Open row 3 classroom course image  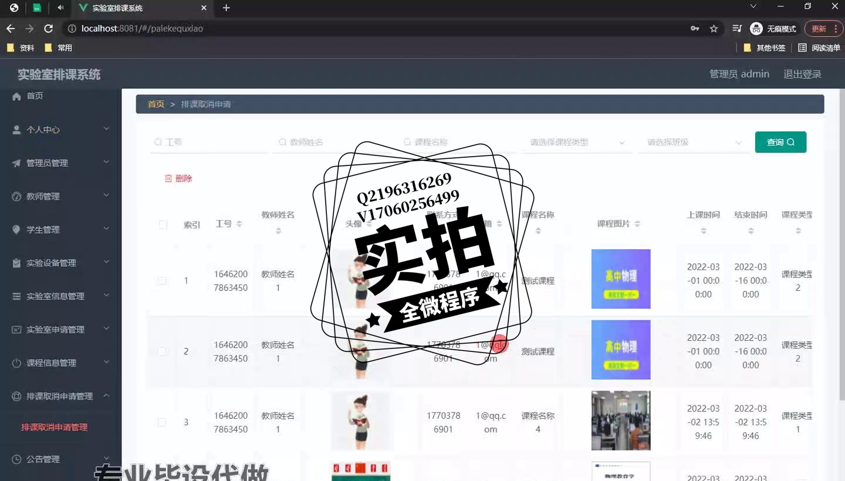click(621, 421)
